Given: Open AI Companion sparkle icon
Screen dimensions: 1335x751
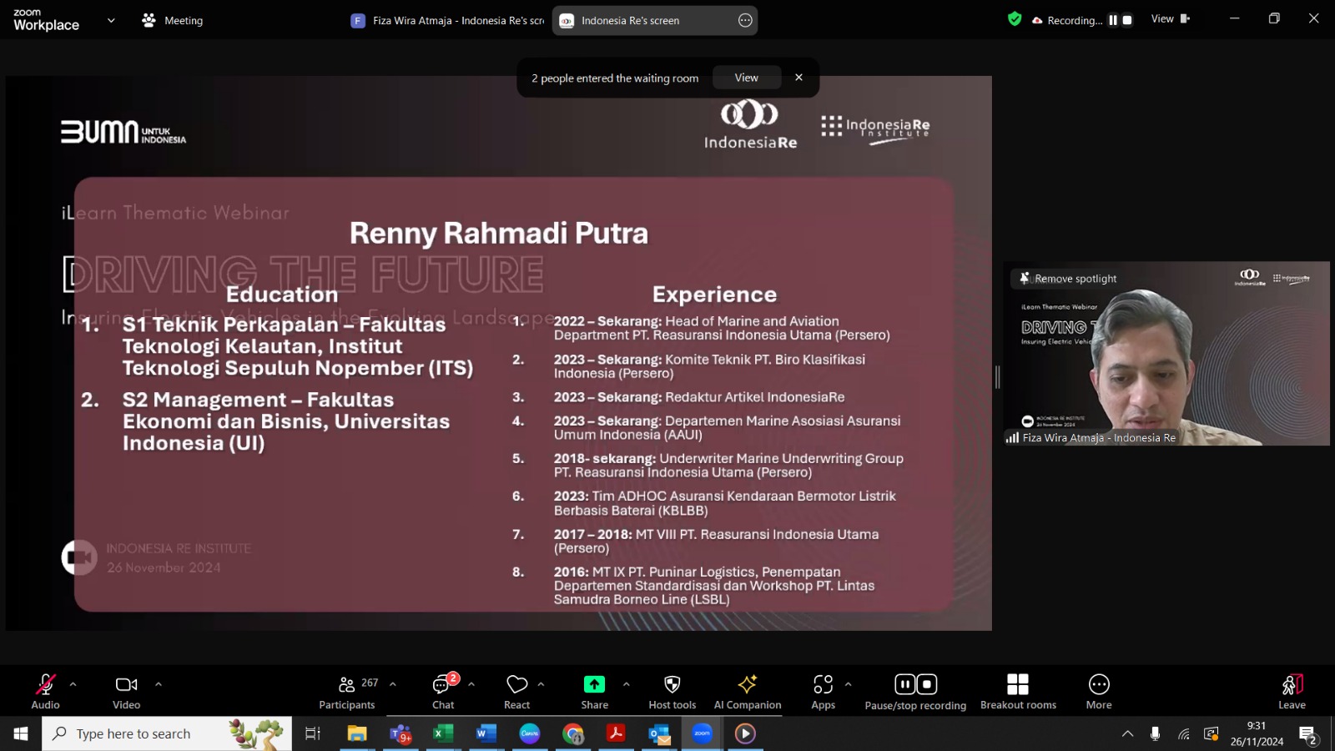Looking at the screenshot, I should [x=748, y=684].
